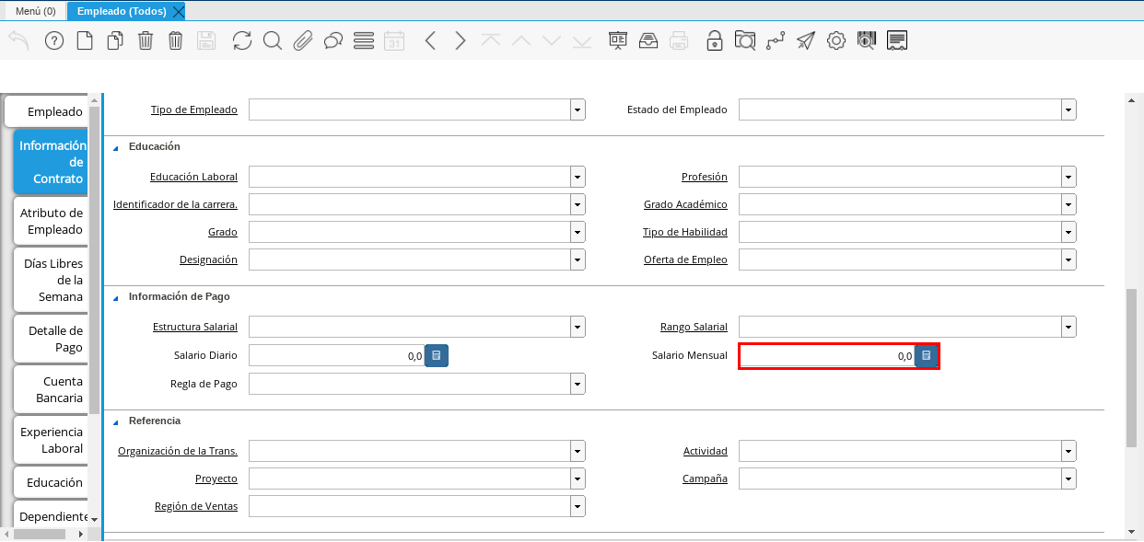The height and width of the screenshot is (542, 1144).
Task: Open calculator for Salario Mensual
Action: pos(927,355)
